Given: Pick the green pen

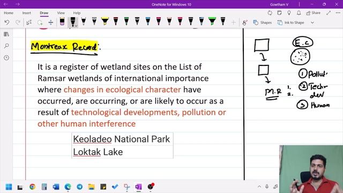Looking at the screenshot, I should click(x=126, y=21).
